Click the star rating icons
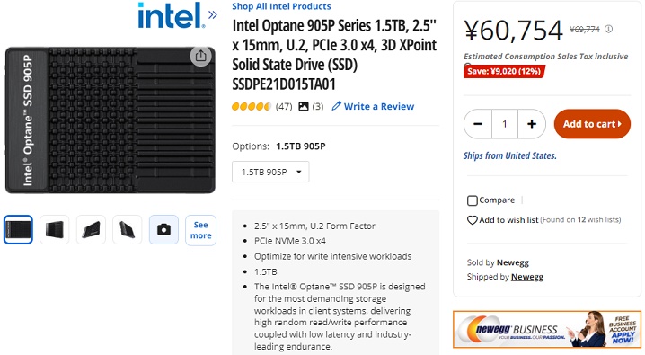The width and height of the screenshot is (645, 355). pos(252,107)
